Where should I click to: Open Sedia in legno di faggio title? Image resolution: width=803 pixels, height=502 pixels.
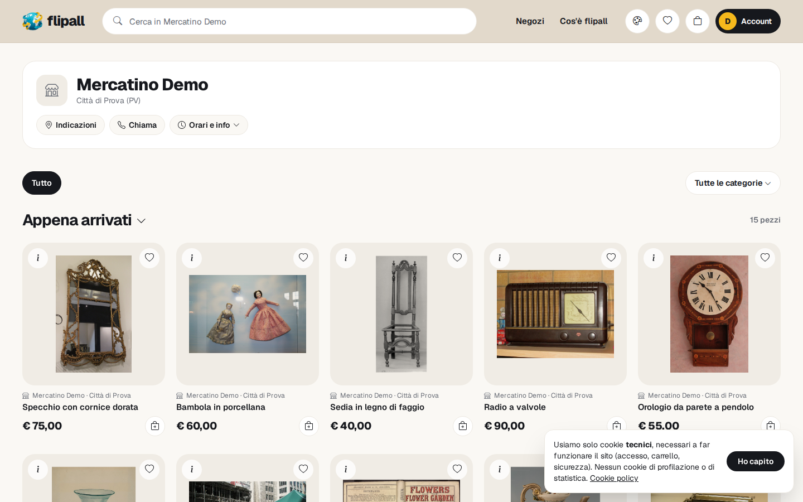click(x=377, y=407)
